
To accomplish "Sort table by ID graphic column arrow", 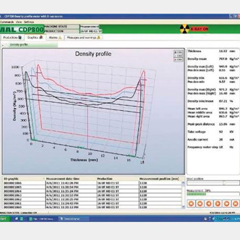I will (44, 179).
